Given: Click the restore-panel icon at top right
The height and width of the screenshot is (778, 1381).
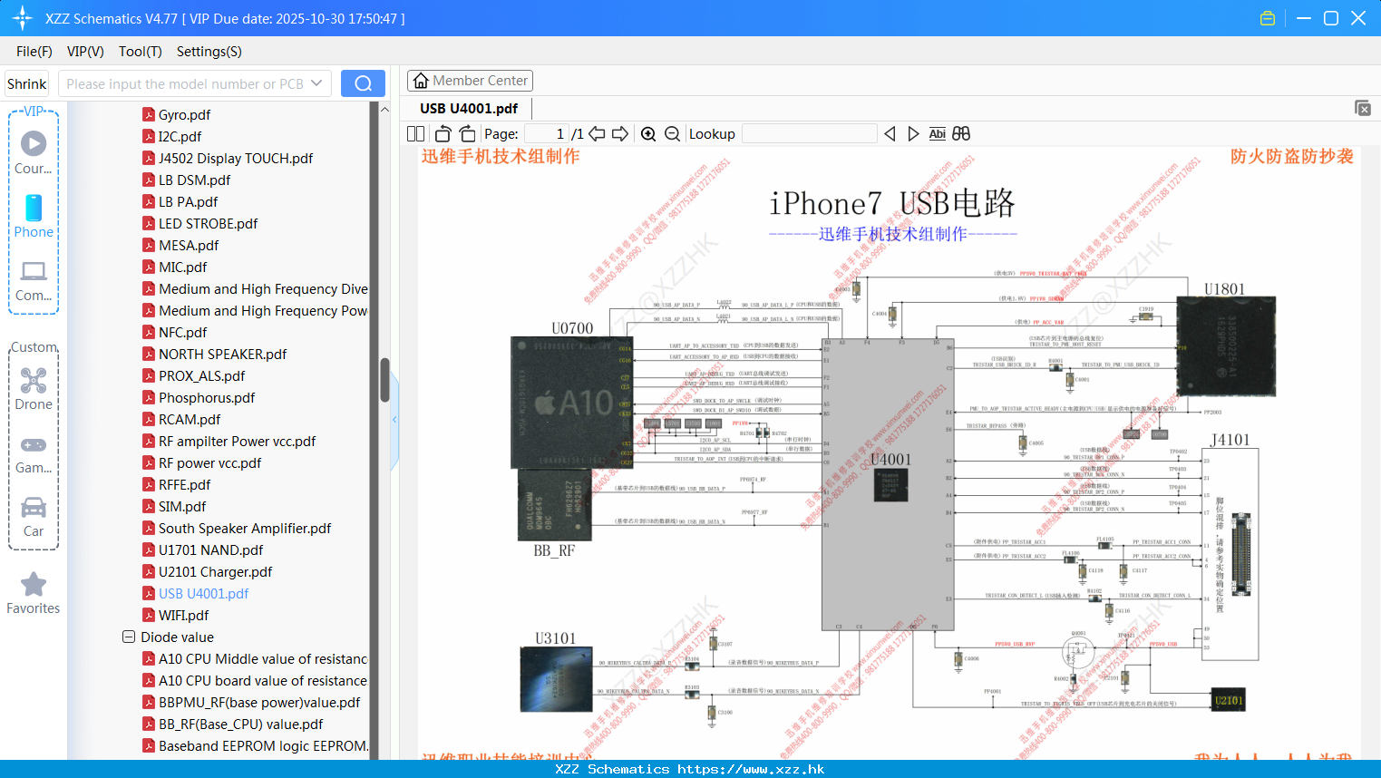Looking at the screenshot, I should [x=1363, y=108].
